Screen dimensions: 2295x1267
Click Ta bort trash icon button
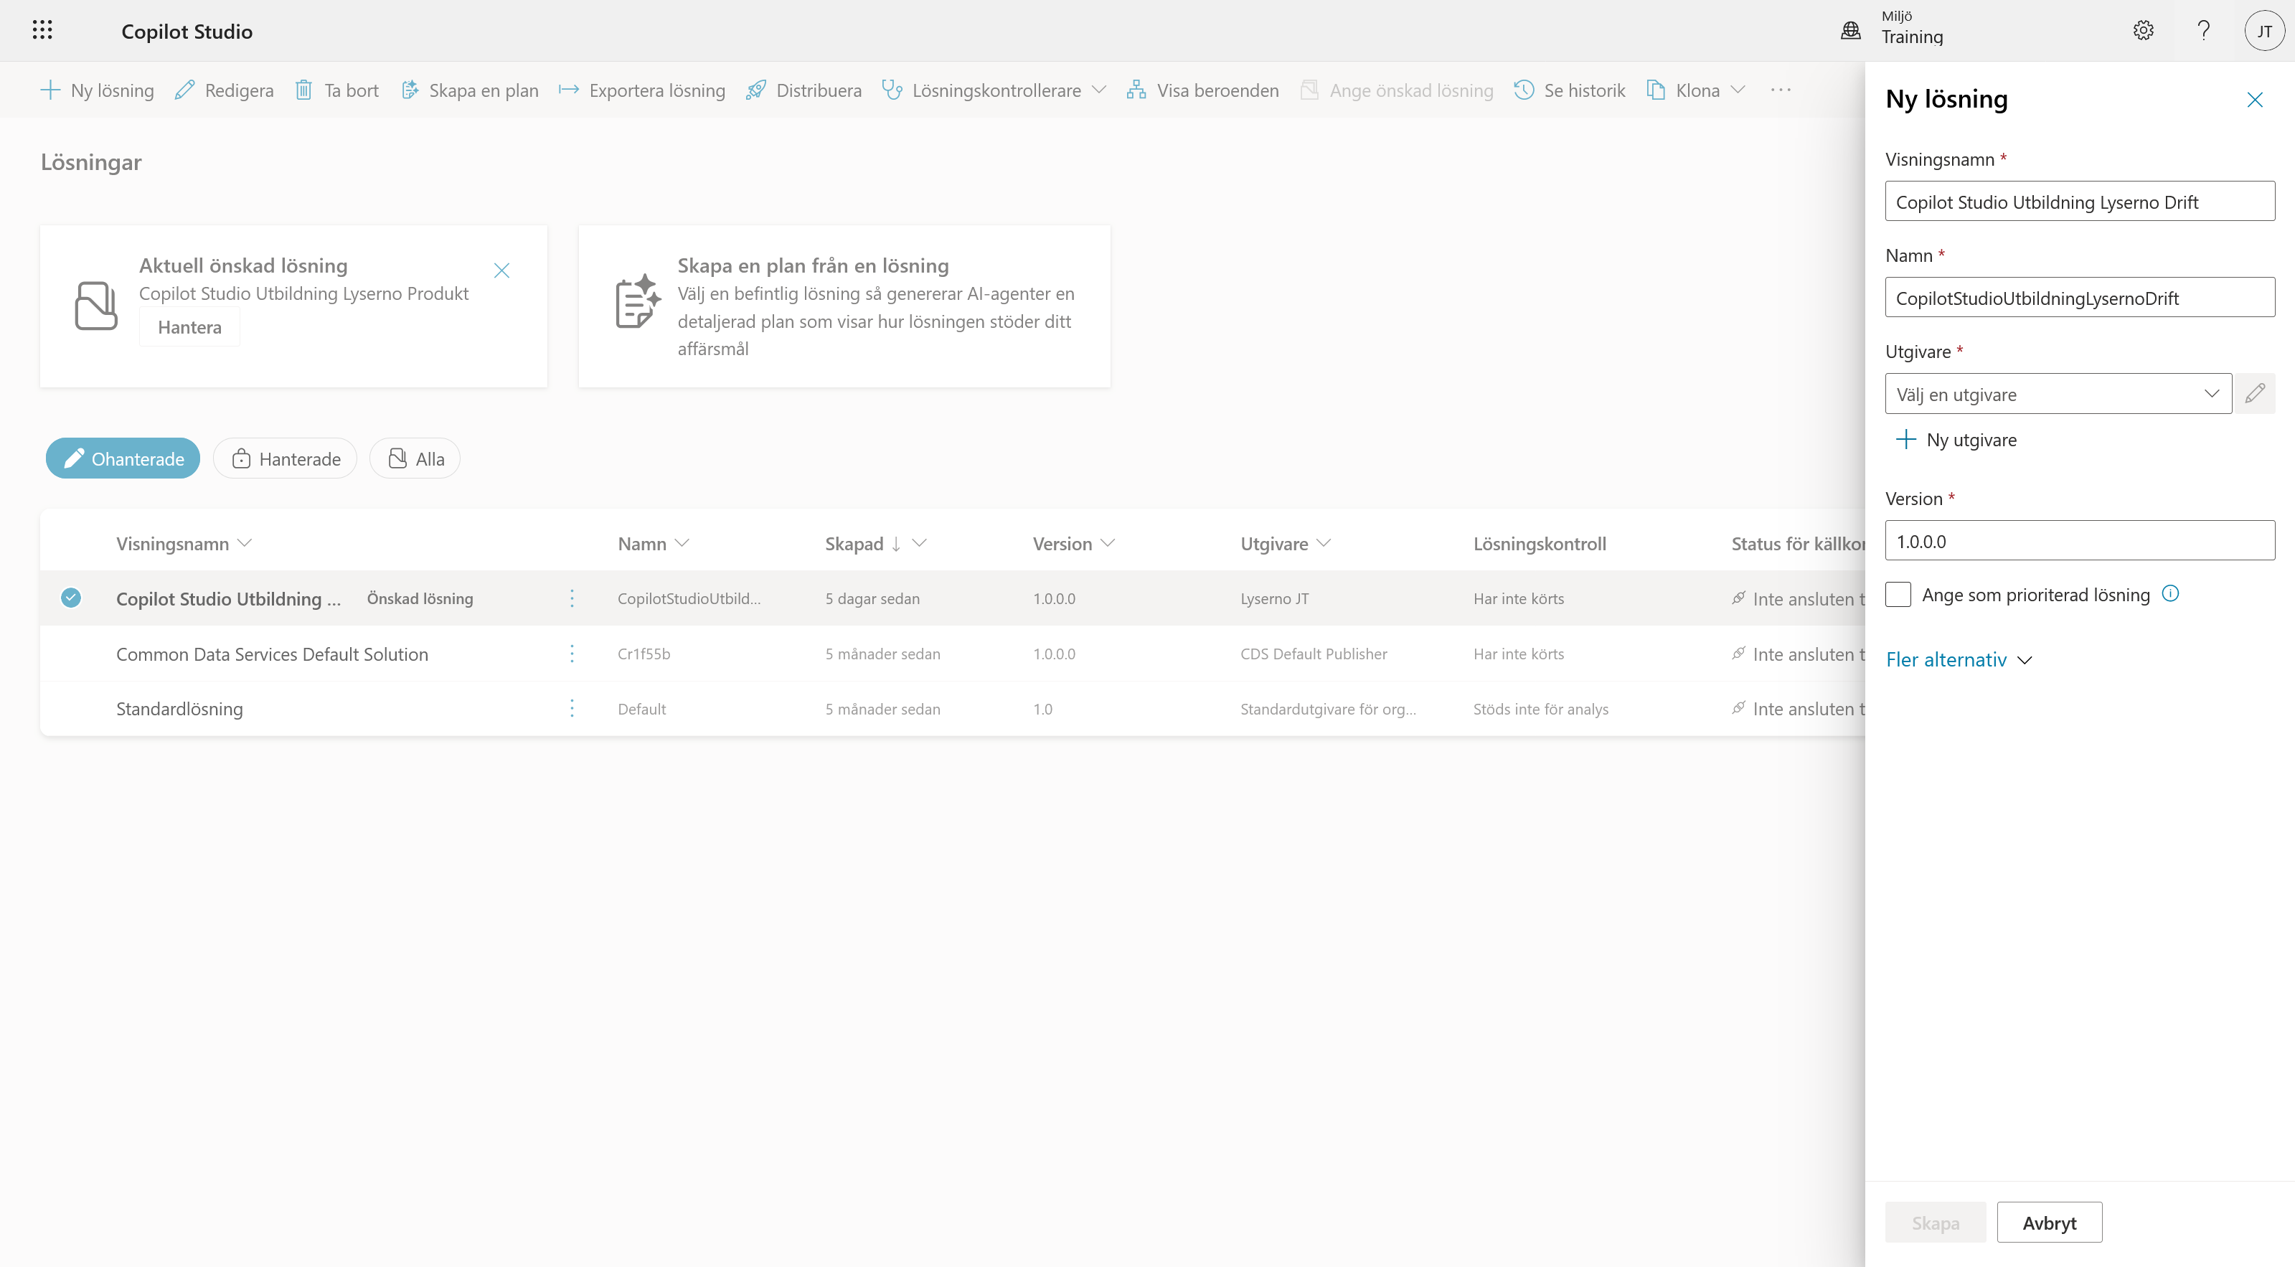[336, 90]
